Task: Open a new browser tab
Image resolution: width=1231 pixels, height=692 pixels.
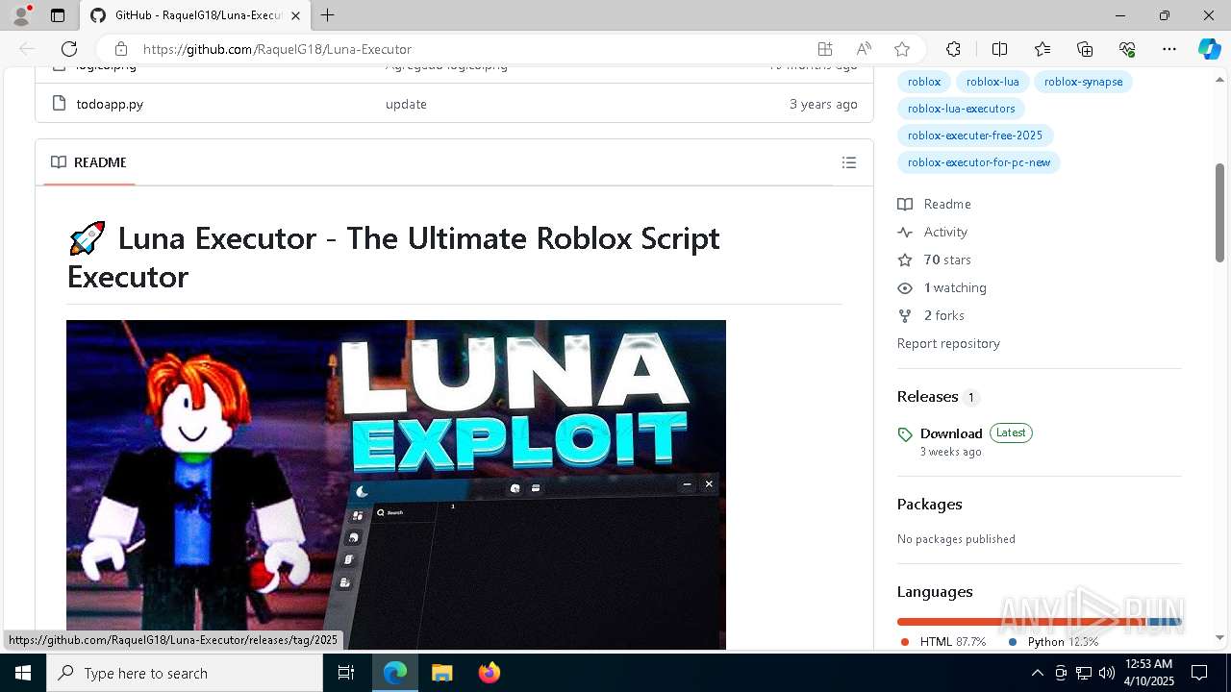Action: (327, 15)
